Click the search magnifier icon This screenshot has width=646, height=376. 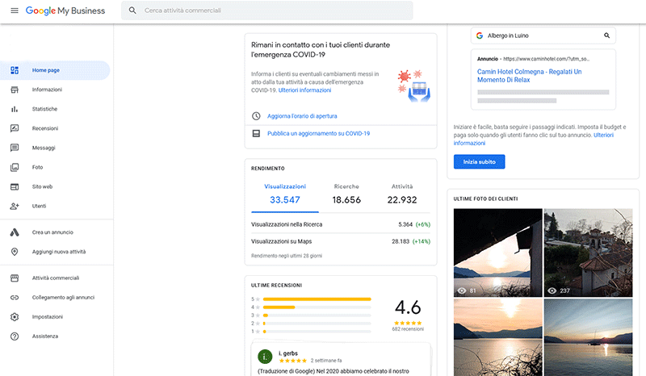pyautogui.click(x=132, y=10)
